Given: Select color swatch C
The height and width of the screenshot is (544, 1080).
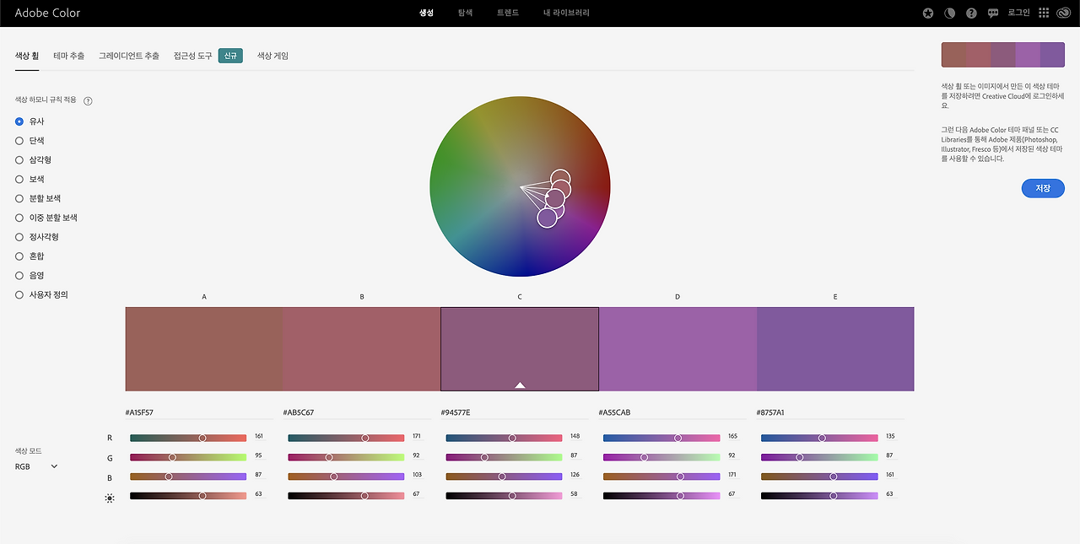Looking at the screenshot, I should click(520, 348).
